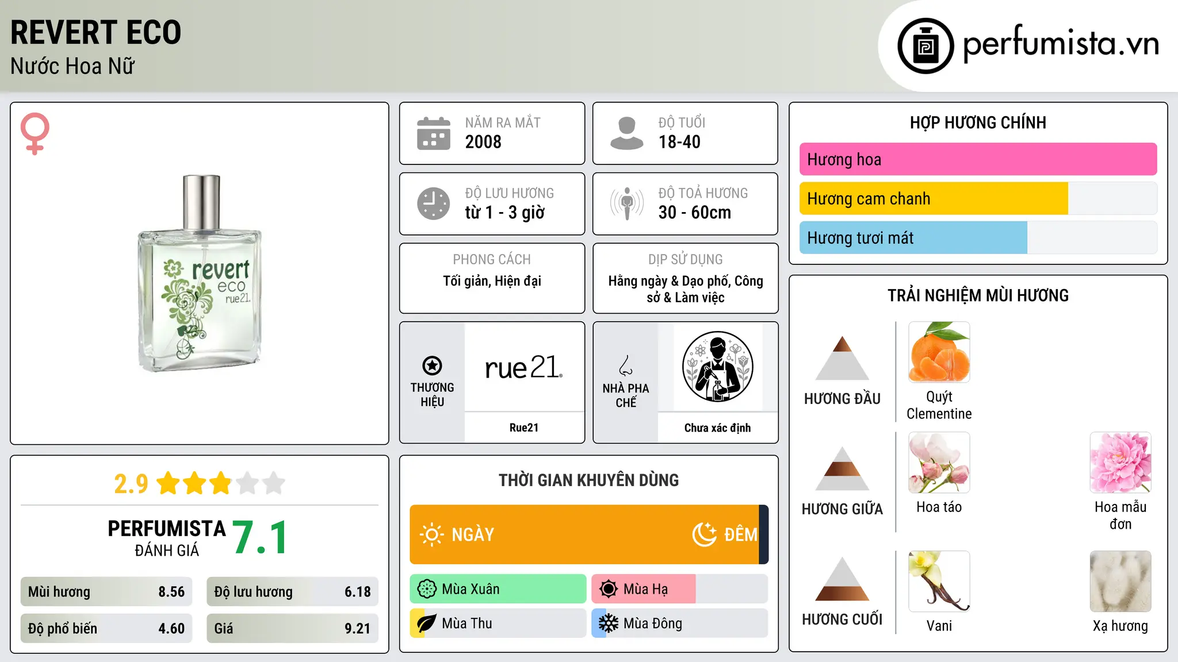Click the Hương đầu pyramid icon
The image size is (1178, 662).
(842, 358)
